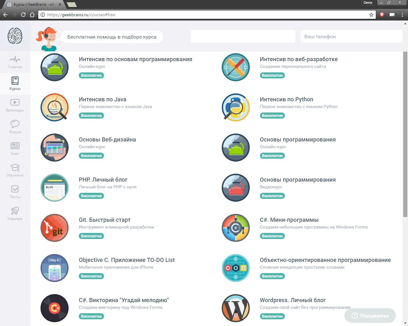Click the Git course icon
The height and width of the screenshot is (326, 408).
coord(55,228)
